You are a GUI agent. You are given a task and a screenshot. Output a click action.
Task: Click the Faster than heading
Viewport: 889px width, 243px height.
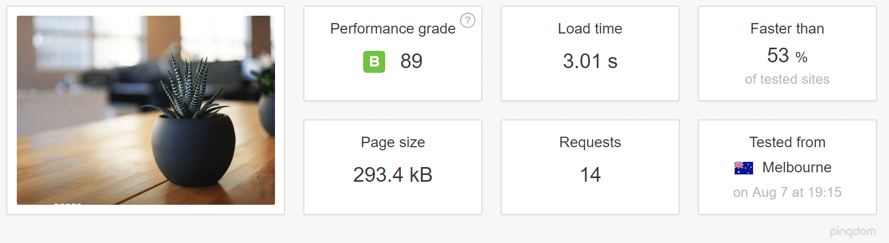click(787, 29)
